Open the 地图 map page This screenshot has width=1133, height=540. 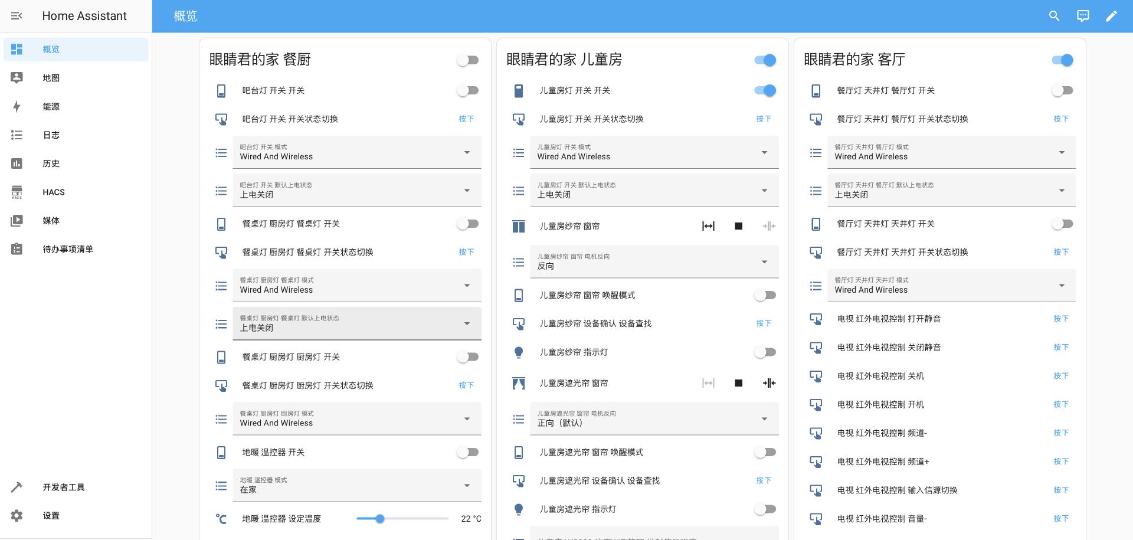pyautogui.click(x=76, y=78)
